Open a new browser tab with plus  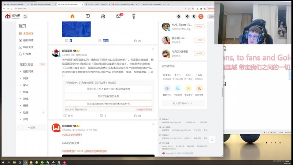click(168, 4)
